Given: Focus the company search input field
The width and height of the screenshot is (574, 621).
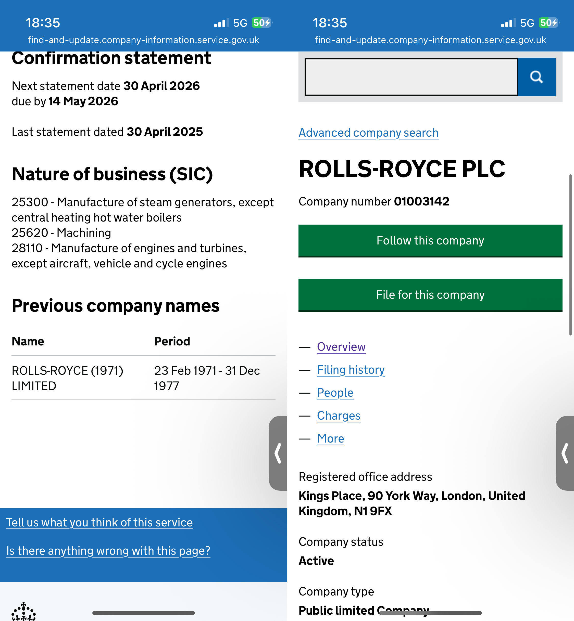Looking at the screenshot, I should point(411,77).
